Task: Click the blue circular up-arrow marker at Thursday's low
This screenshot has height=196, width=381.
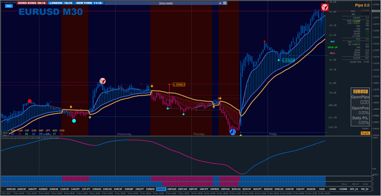Action: [x=233, y=132]
